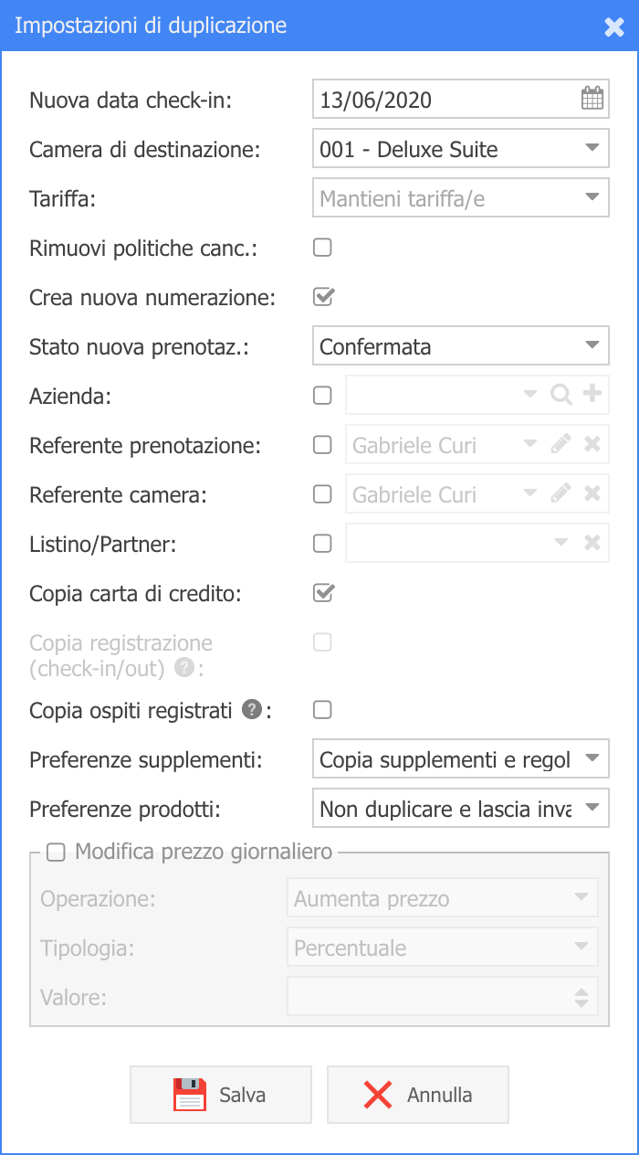Click the plus icon to add Azienda
This screenshot has width=639, height=1155.
click(592, 395)
